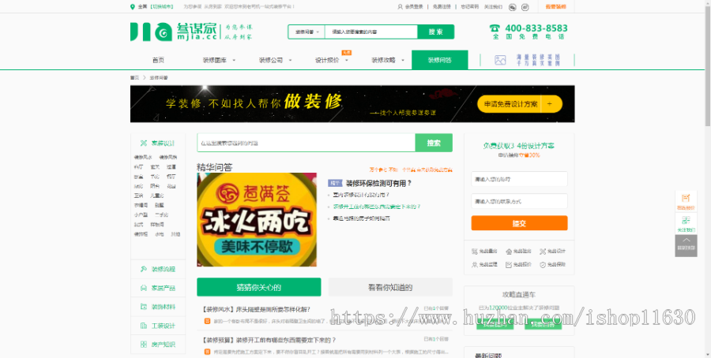Click the free quote checklist icon (免费报价)
Image resolution: width=711 pixels, height=358 pixels.
[509, 265]
